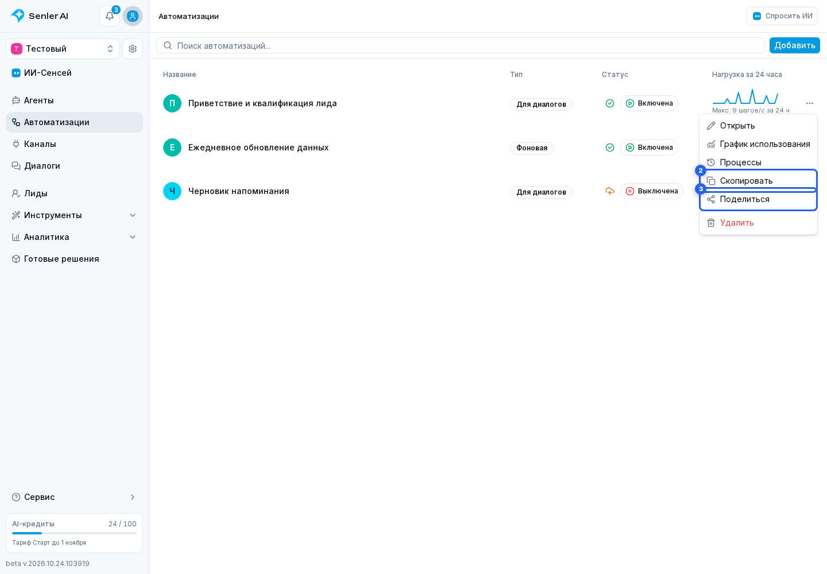The height and width of the screenshot is (574, 827).
Task: Toggle Выключена status for Черновик напоминания
Action: tap(652, 191)
